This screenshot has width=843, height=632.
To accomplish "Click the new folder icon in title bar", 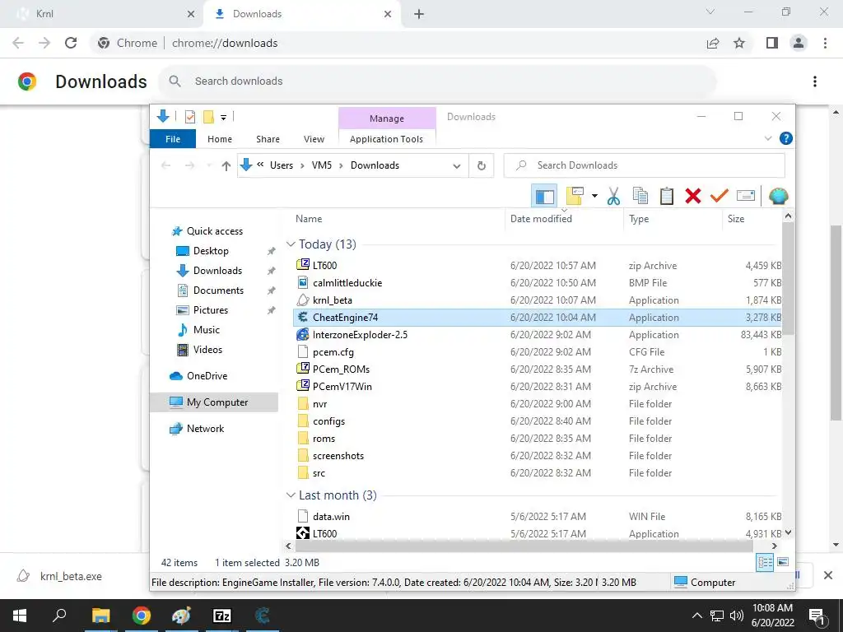I will (208, 117).
